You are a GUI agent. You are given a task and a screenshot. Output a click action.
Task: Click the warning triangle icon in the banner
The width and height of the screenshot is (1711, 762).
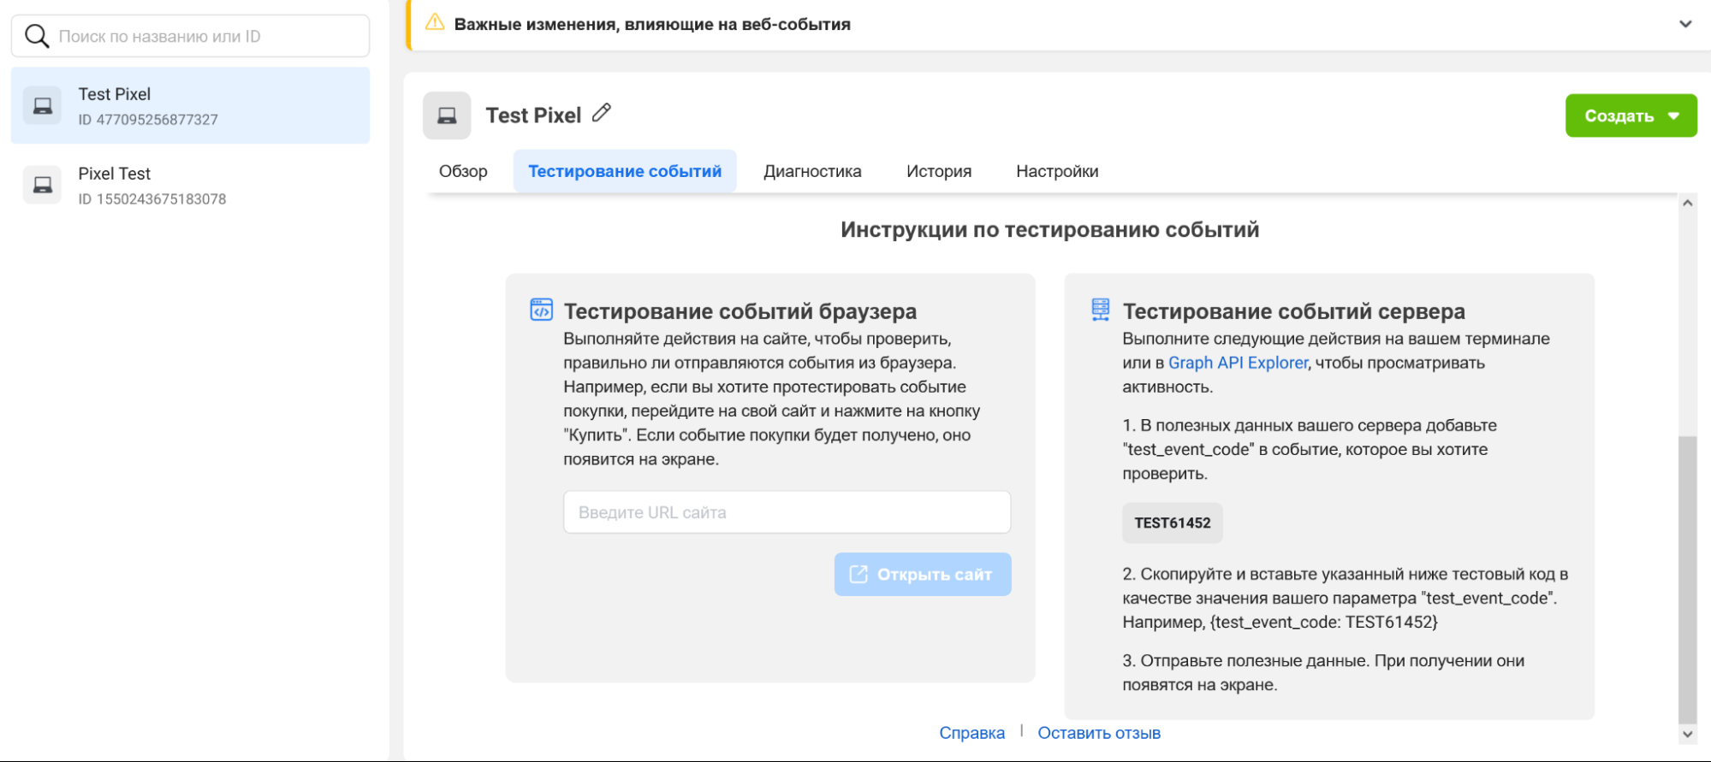coord(435,23)
